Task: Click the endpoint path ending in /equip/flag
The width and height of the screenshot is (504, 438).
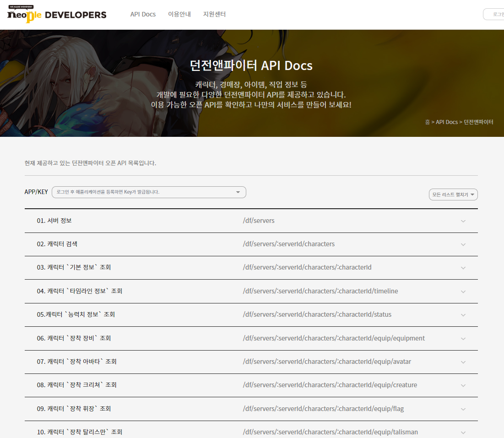Action: pos(323,409)
